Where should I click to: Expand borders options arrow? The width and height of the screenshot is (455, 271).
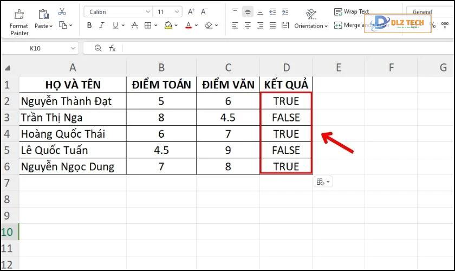click(156, 25)
